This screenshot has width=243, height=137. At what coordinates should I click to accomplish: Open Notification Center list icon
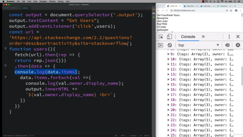239,2
